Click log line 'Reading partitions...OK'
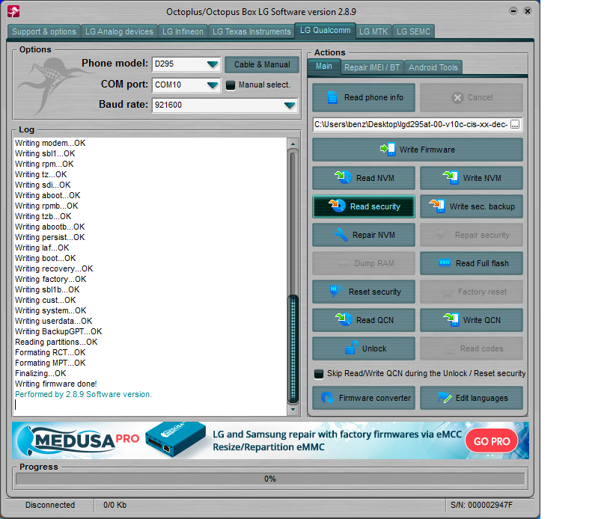613x519 pixels. (56, 342)
